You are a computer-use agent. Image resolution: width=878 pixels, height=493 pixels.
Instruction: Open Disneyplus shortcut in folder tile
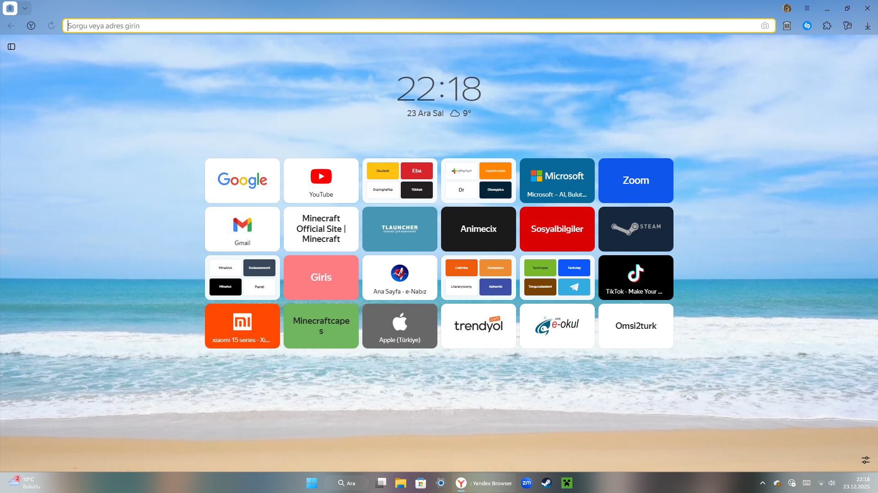496,190
